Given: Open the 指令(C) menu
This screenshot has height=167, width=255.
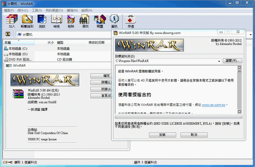Looking at the screenshot, I should [x=23, y=10].
